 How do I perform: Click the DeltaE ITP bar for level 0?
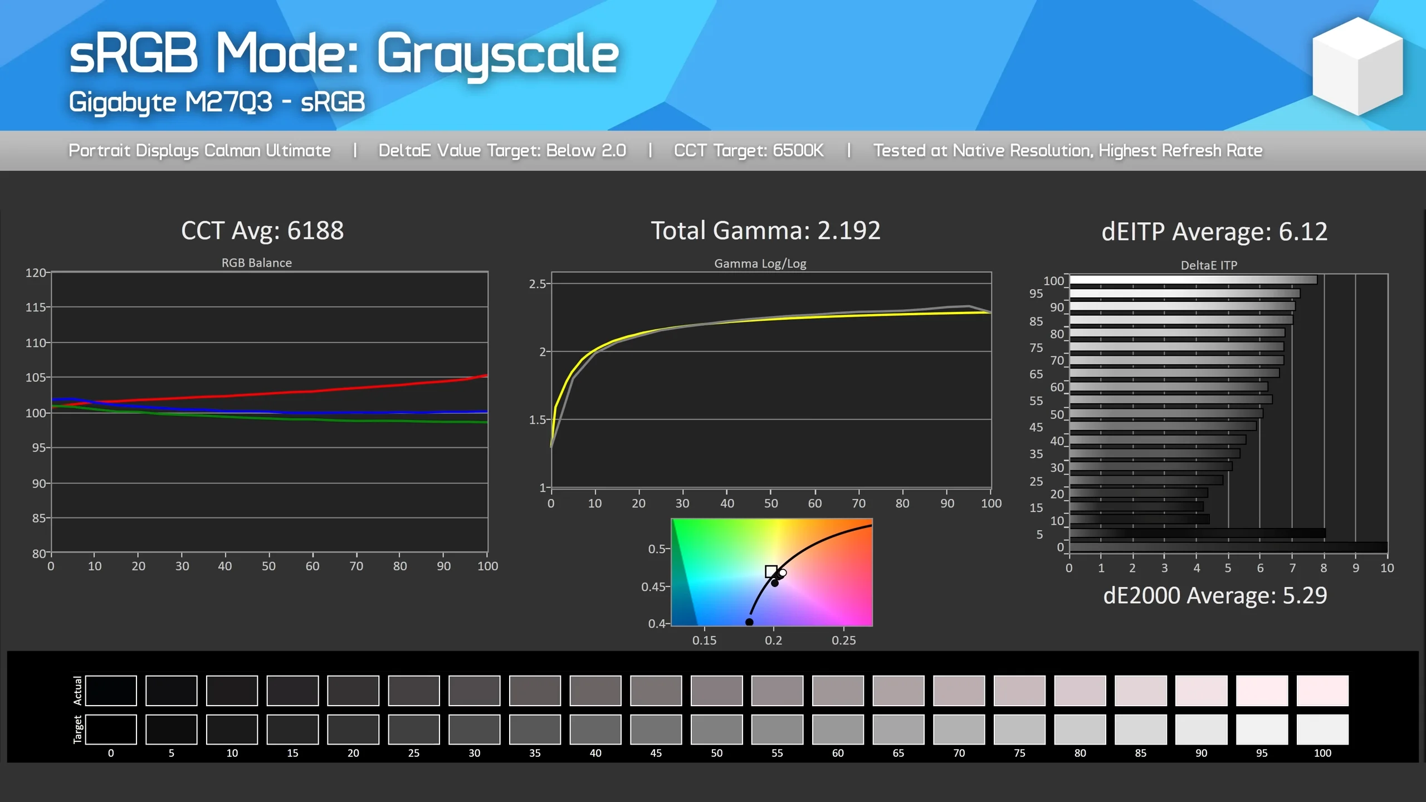click(1225, 547)
